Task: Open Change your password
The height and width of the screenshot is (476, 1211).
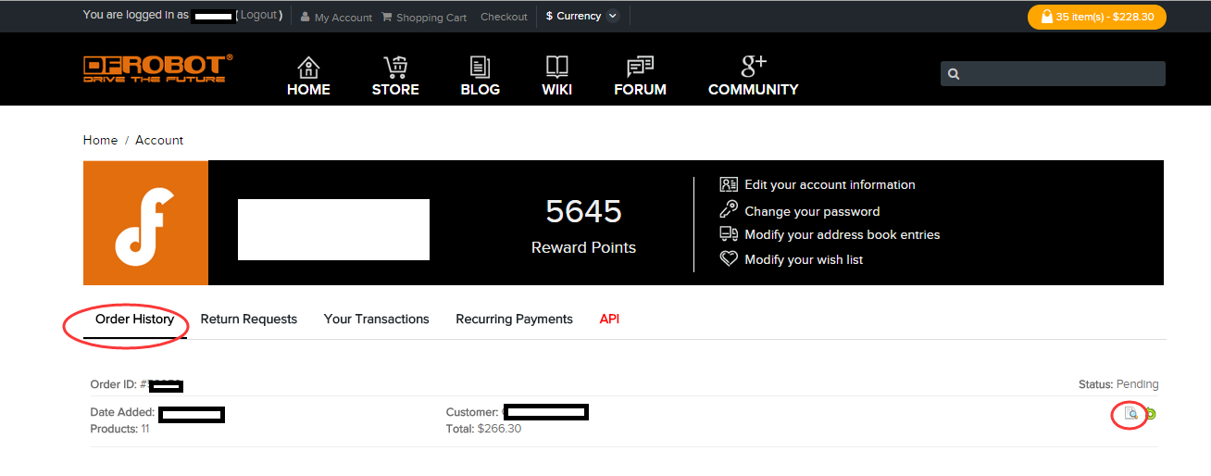Action: pos(800,210)
